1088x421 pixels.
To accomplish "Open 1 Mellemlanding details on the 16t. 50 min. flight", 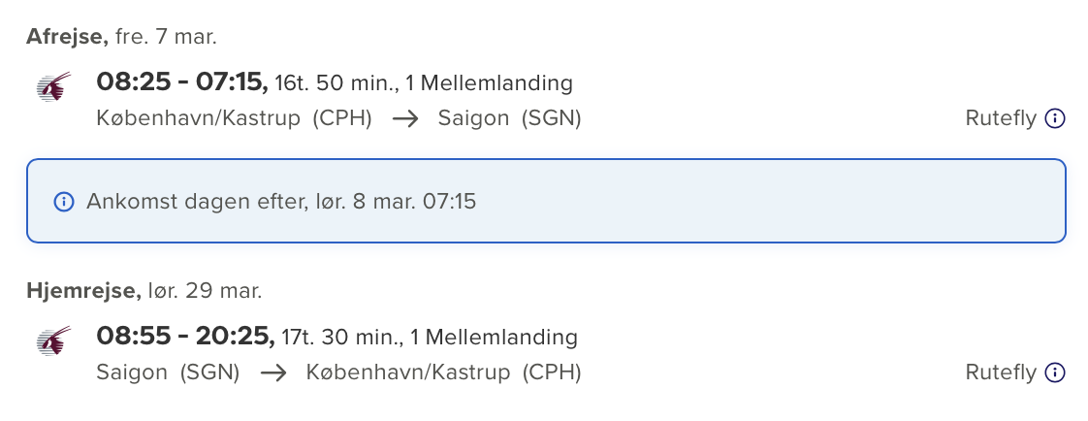I will coord(489,83).
